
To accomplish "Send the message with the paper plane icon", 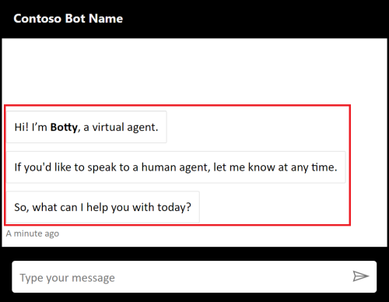I will pyautogui.click(x=360, y=276).
